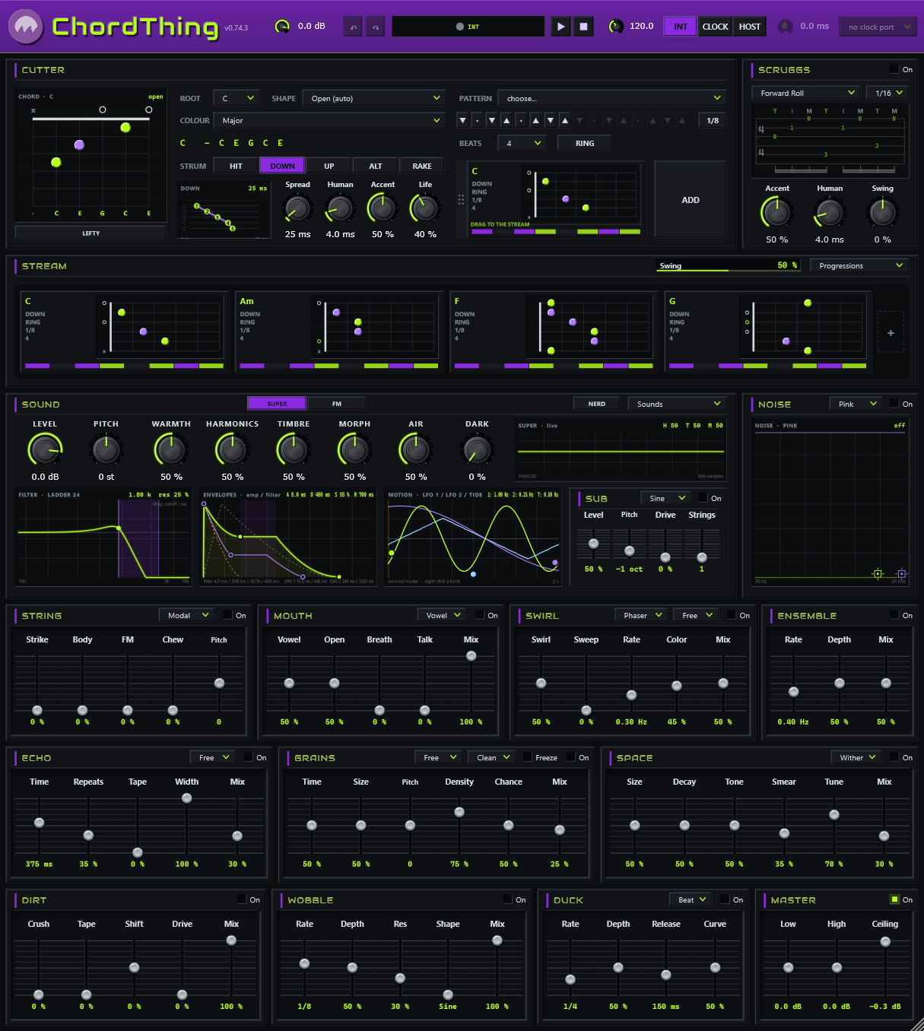924x1031 pixels.
Task: Open the Colour Major dropdown
Action: tap(329, 120)
